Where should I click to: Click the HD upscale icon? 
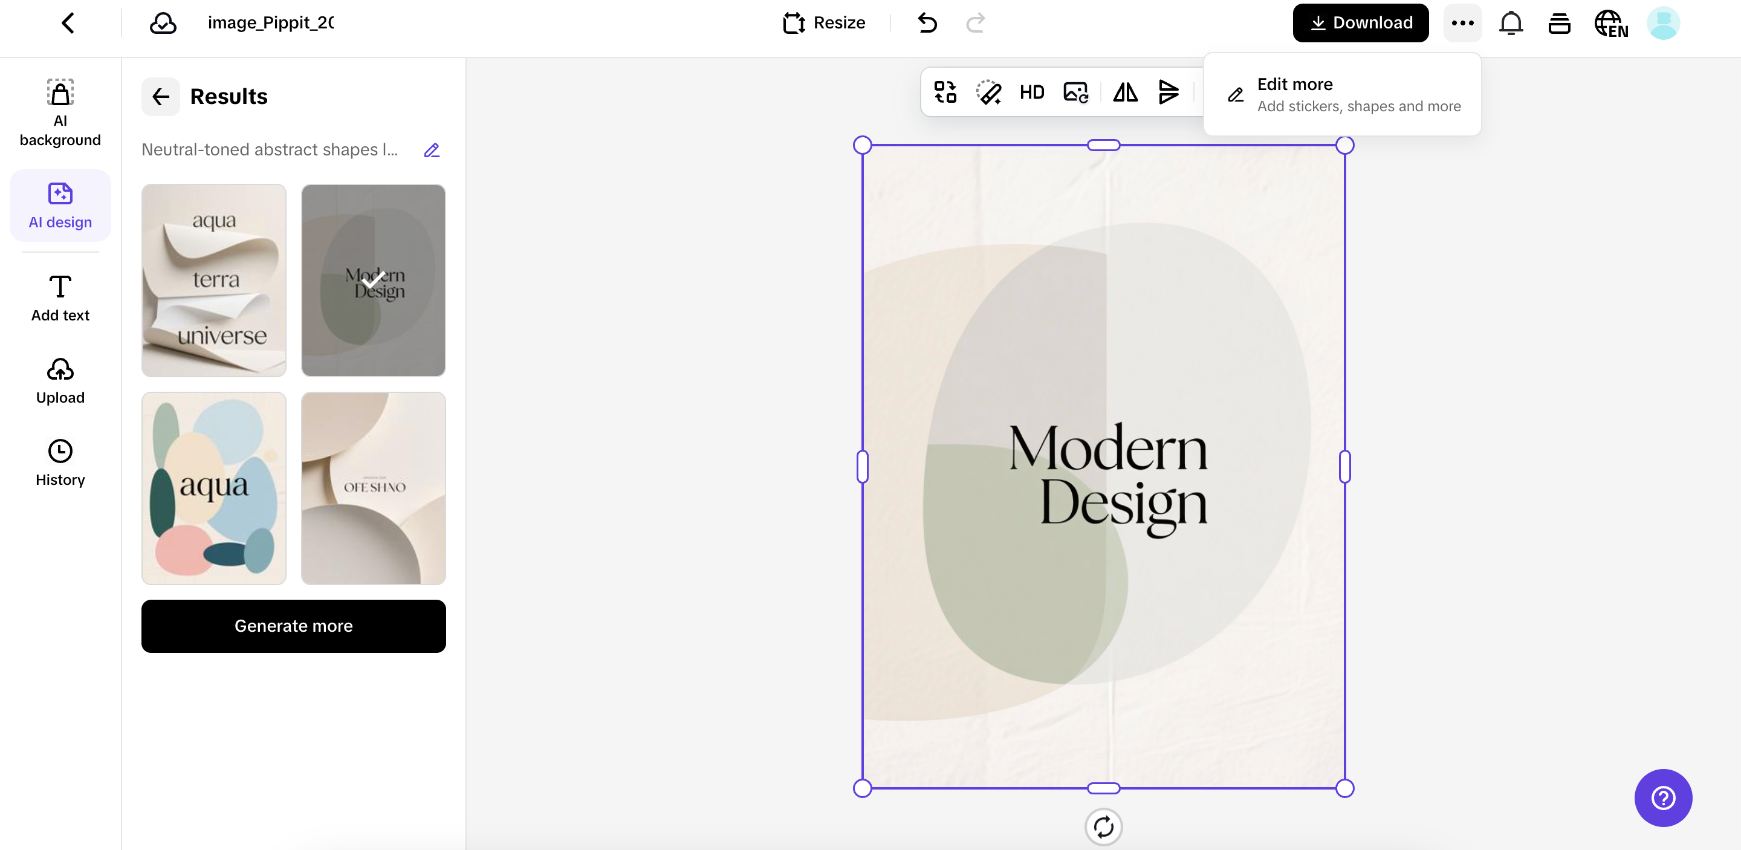(x=1031, y=92)
